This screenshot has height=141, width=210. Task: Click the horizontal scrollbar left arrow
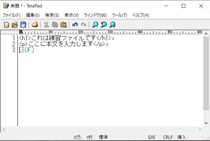[4, 129]
